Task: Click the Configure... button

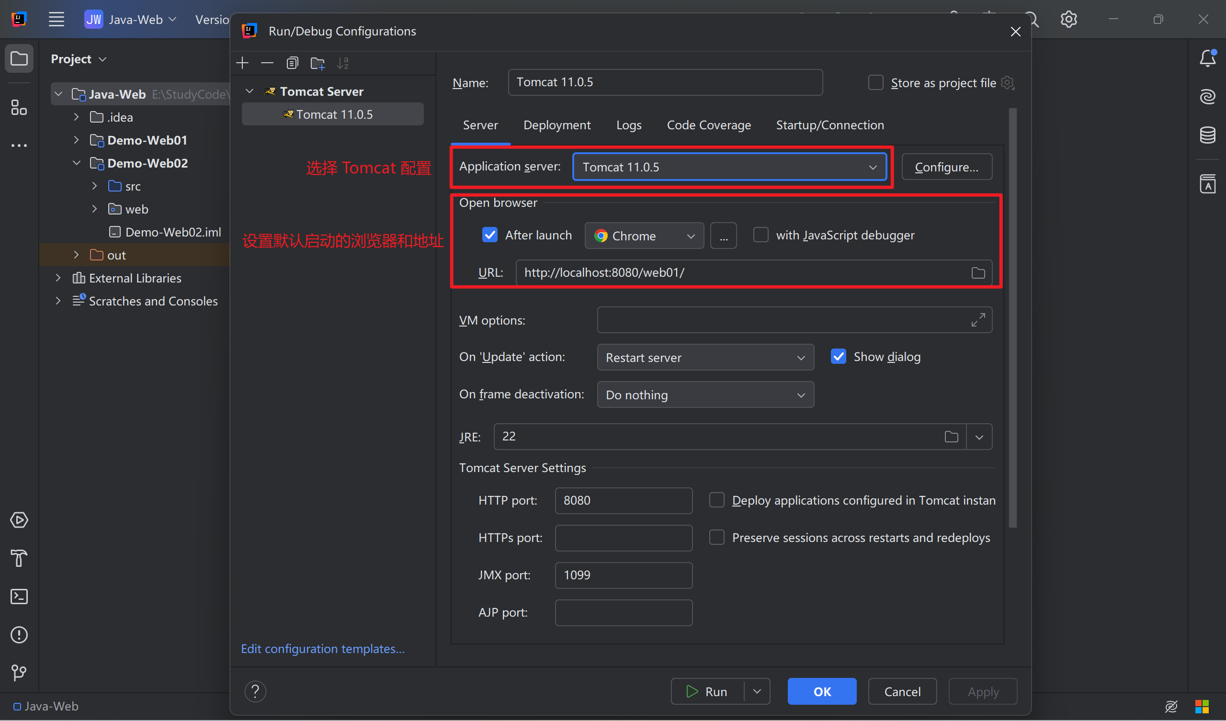Action: 947,167
